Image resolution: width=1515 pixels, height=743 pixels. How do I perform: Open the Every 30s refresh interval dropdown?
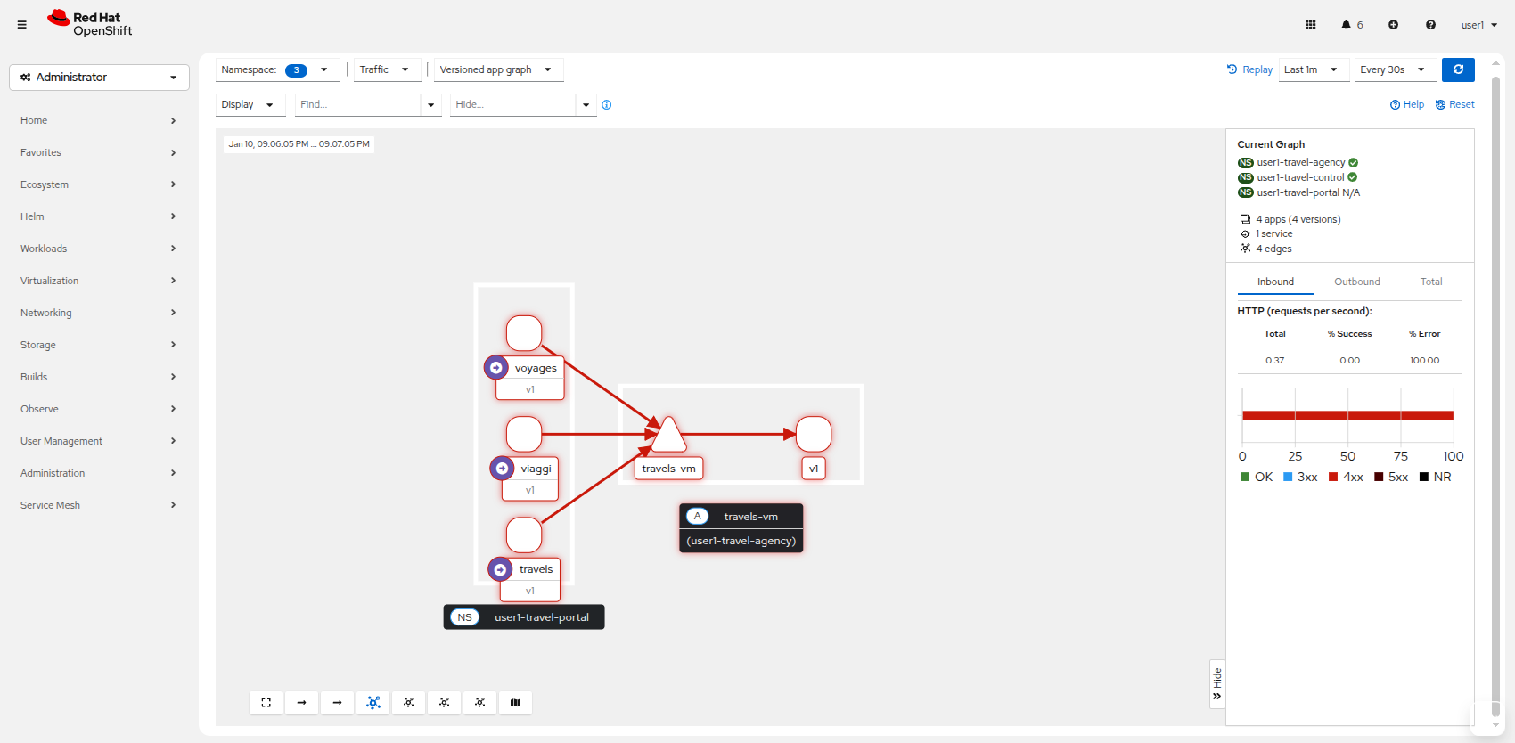coord(1392,69)
